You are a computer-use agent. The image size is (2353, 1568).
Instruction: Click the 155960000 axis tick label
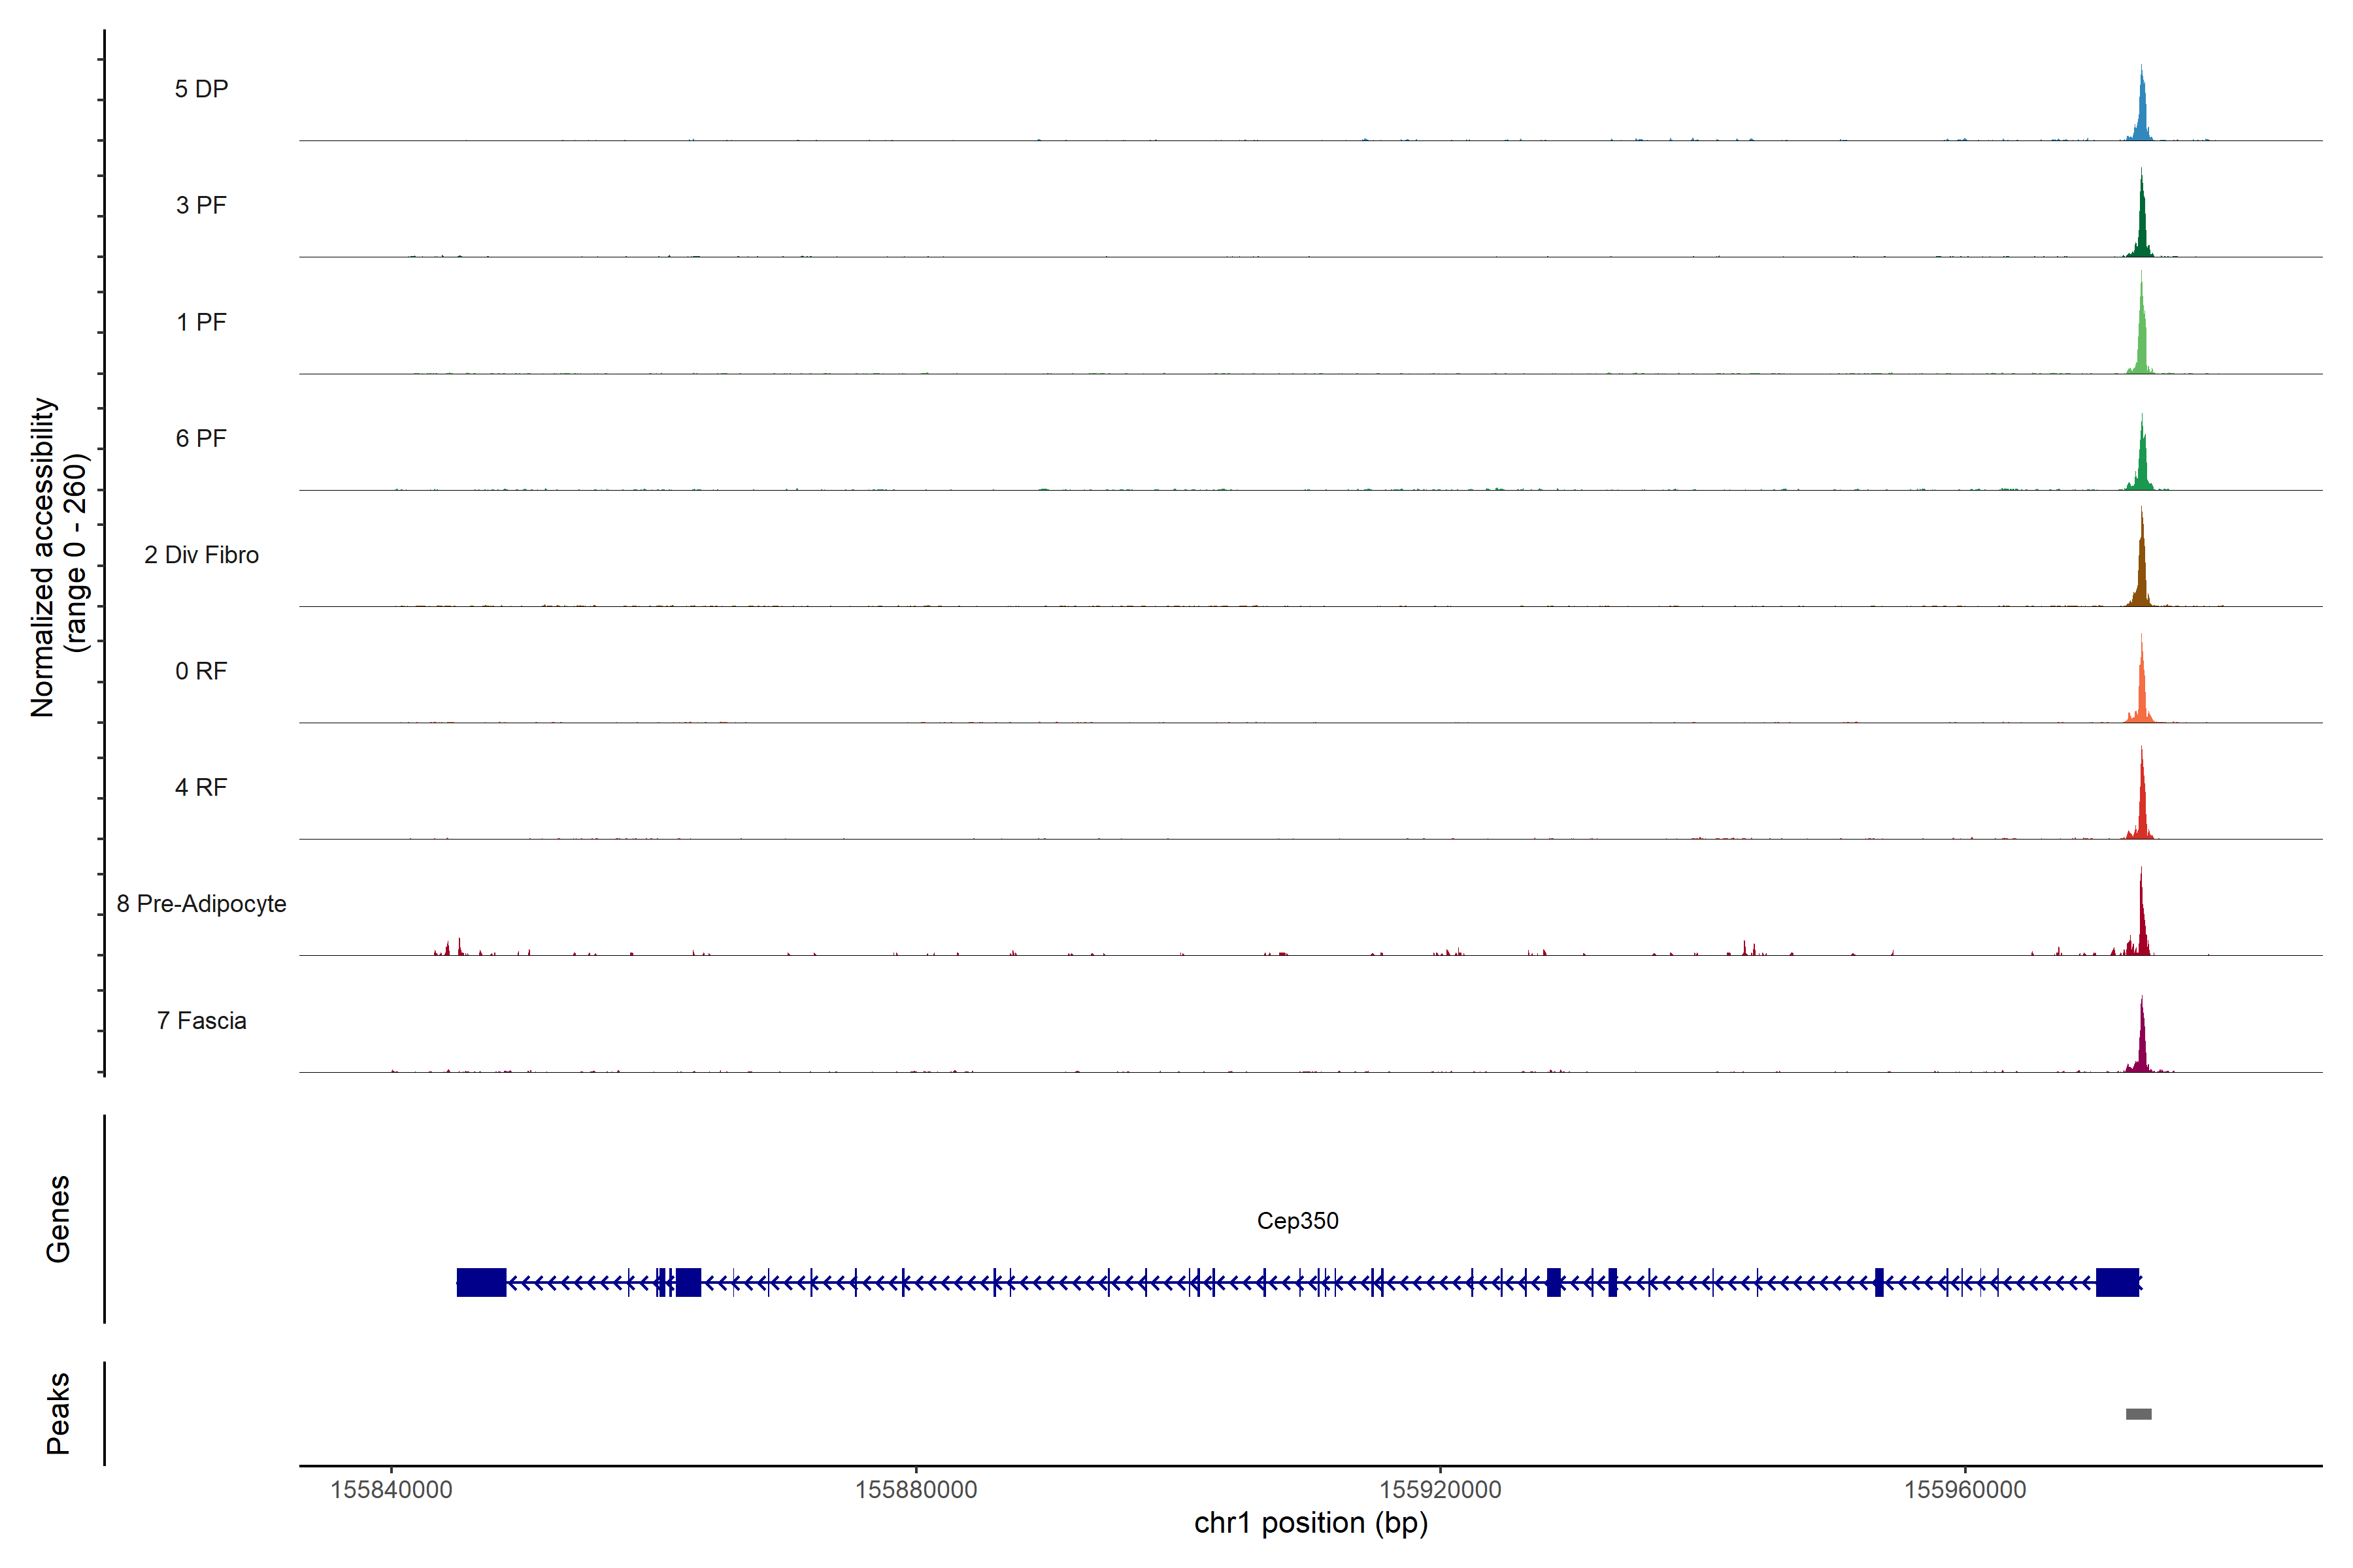(x=1964, y=1490)
